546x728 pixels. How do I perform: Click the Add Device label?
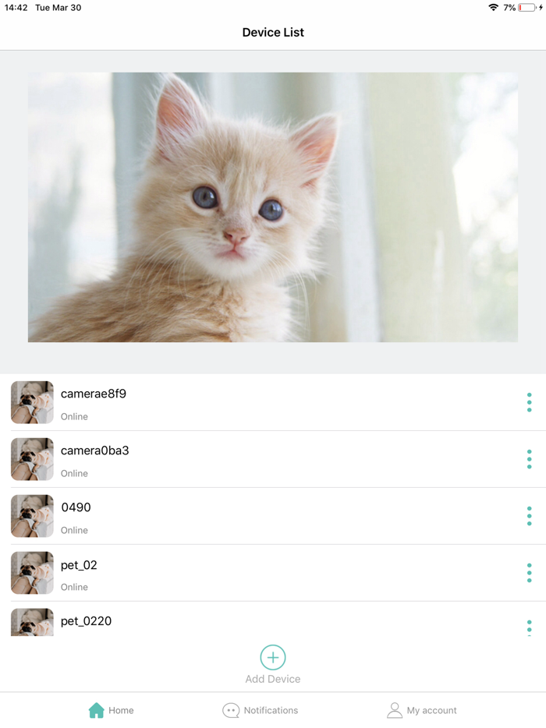(x=273, y=679)
